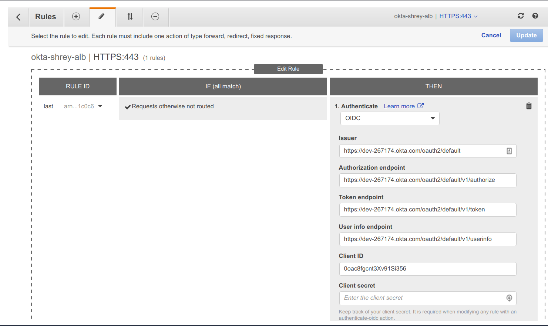Expand the arn...1c0c6 rule ID dropdown

click(x=83, y=106)
